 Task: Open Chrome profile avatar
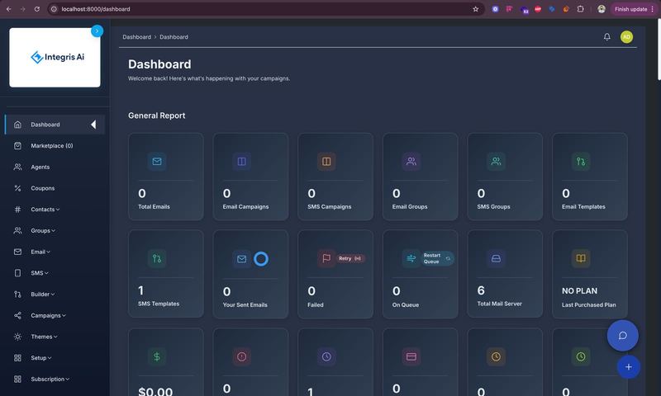point(602,9)
